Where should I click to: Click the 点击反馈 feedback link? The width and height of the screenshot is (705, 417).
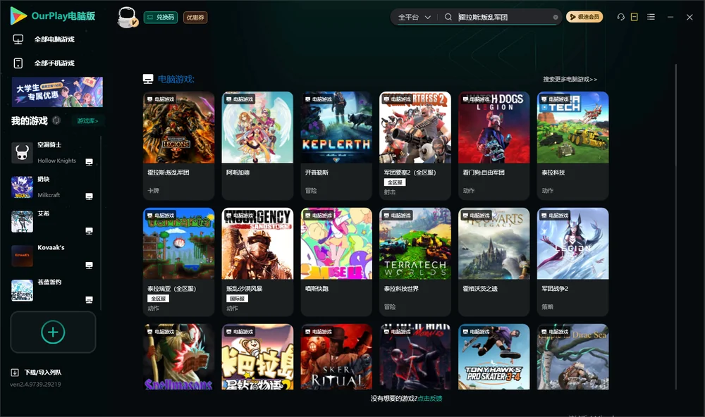point(430,398)
